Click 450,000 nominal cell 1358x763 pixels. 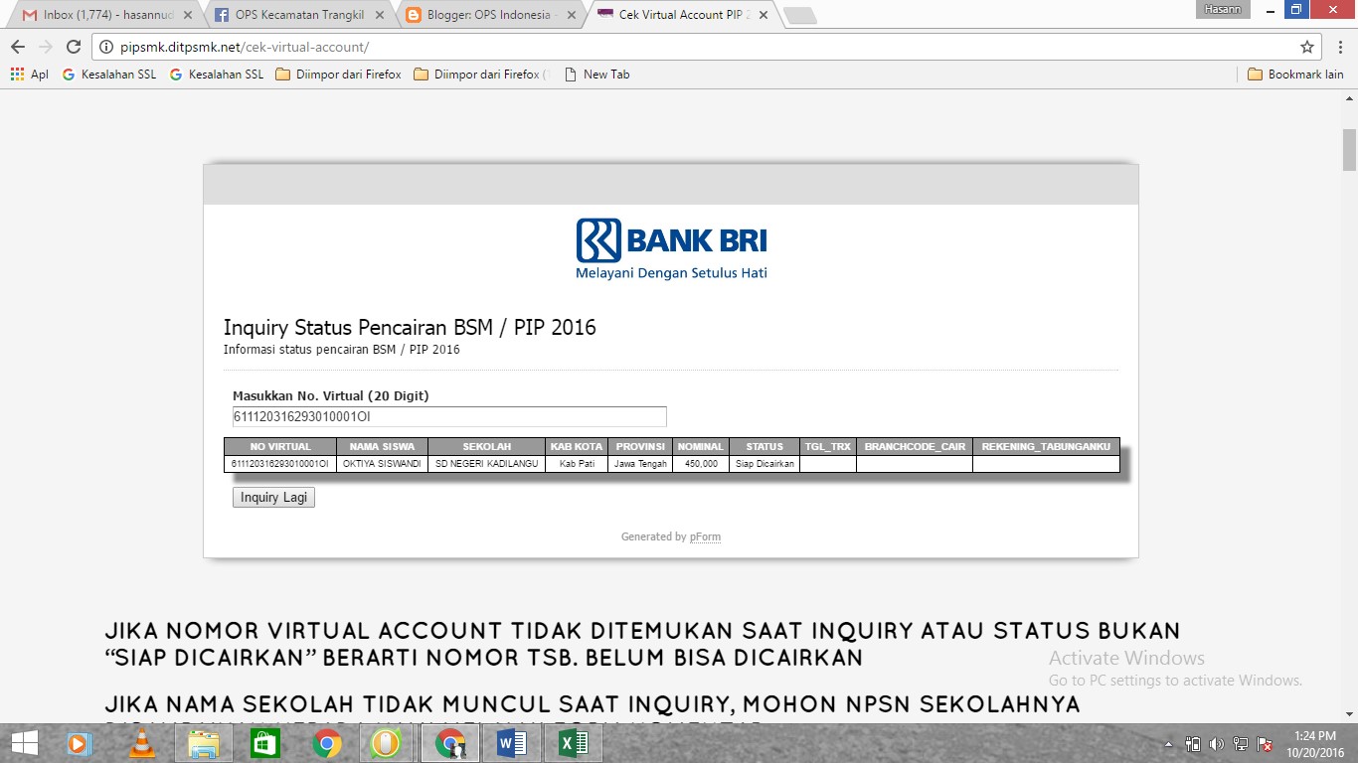click(x=701, y=464)
